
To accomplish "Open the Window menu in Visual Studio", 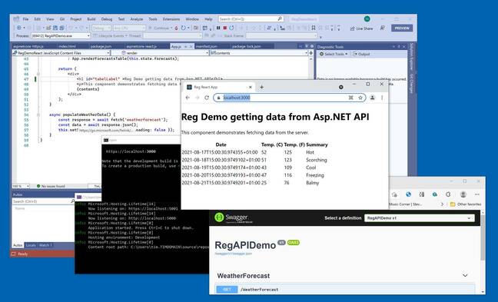I will pyautogui.click(x=192, y=19).
